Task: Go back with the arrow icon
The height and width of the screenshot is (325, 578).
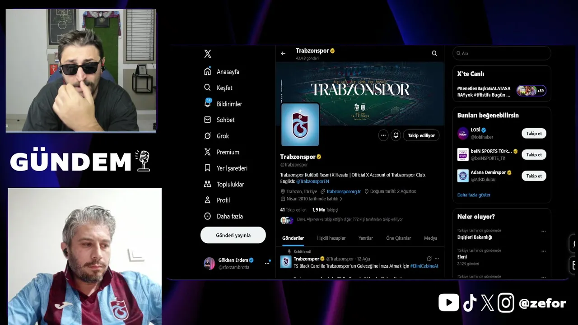Action: [x=283, y=53]
